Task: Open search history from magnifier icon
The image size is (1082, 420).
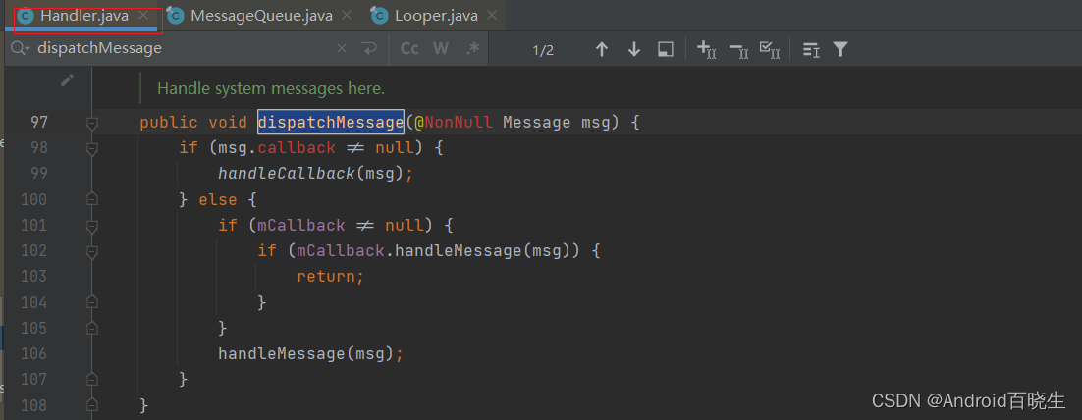Action: click(21, 48)
